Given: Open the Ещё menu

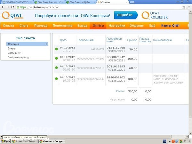Looking at the screenshot, I should point(152,26).
